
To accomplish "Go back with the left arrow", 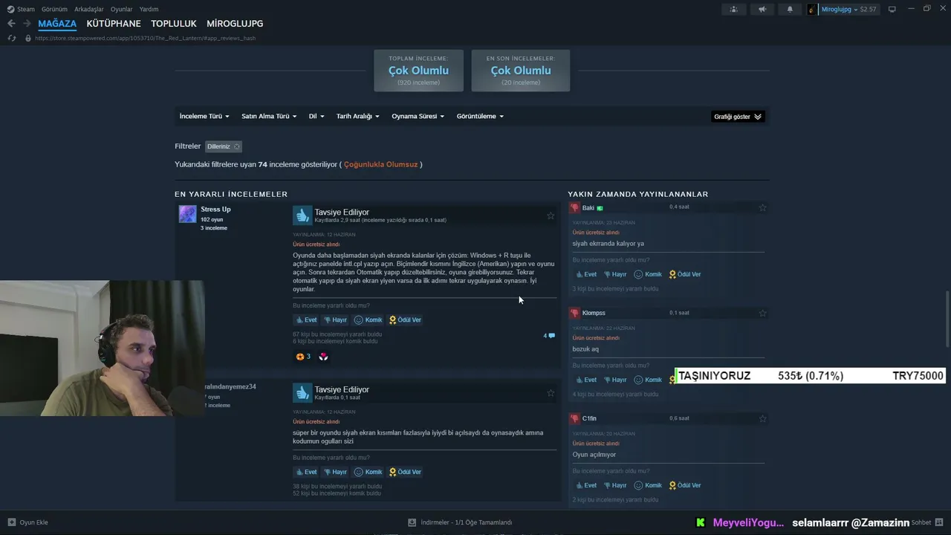I will pyautogui.click(x=11, y=24).
